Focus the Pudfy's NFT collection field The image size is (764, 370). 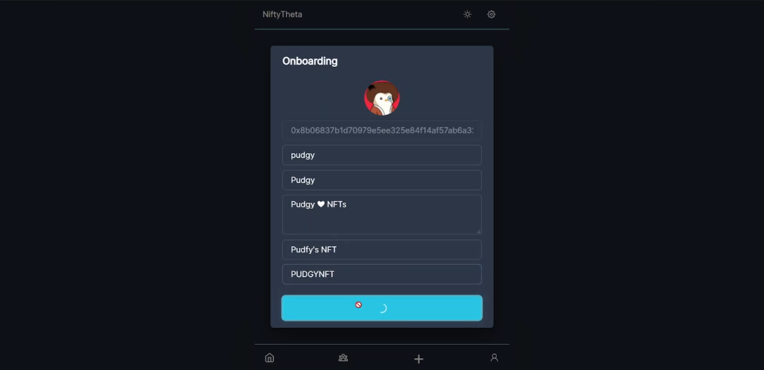[382, 250]
